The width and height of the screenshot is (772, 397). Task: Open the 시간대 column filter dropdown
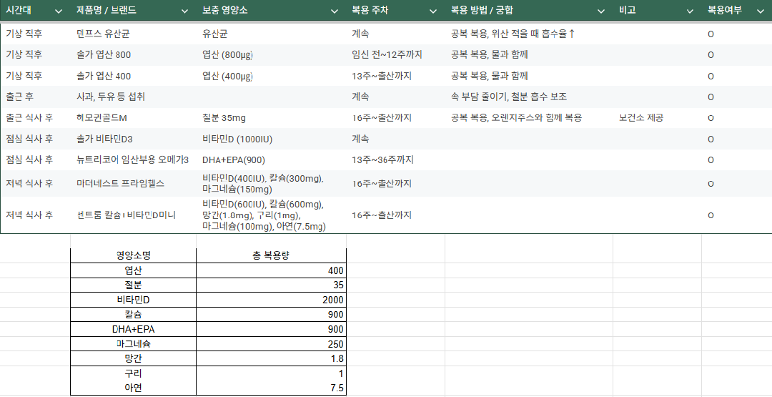pyautogui.click(x=59, y=11)
